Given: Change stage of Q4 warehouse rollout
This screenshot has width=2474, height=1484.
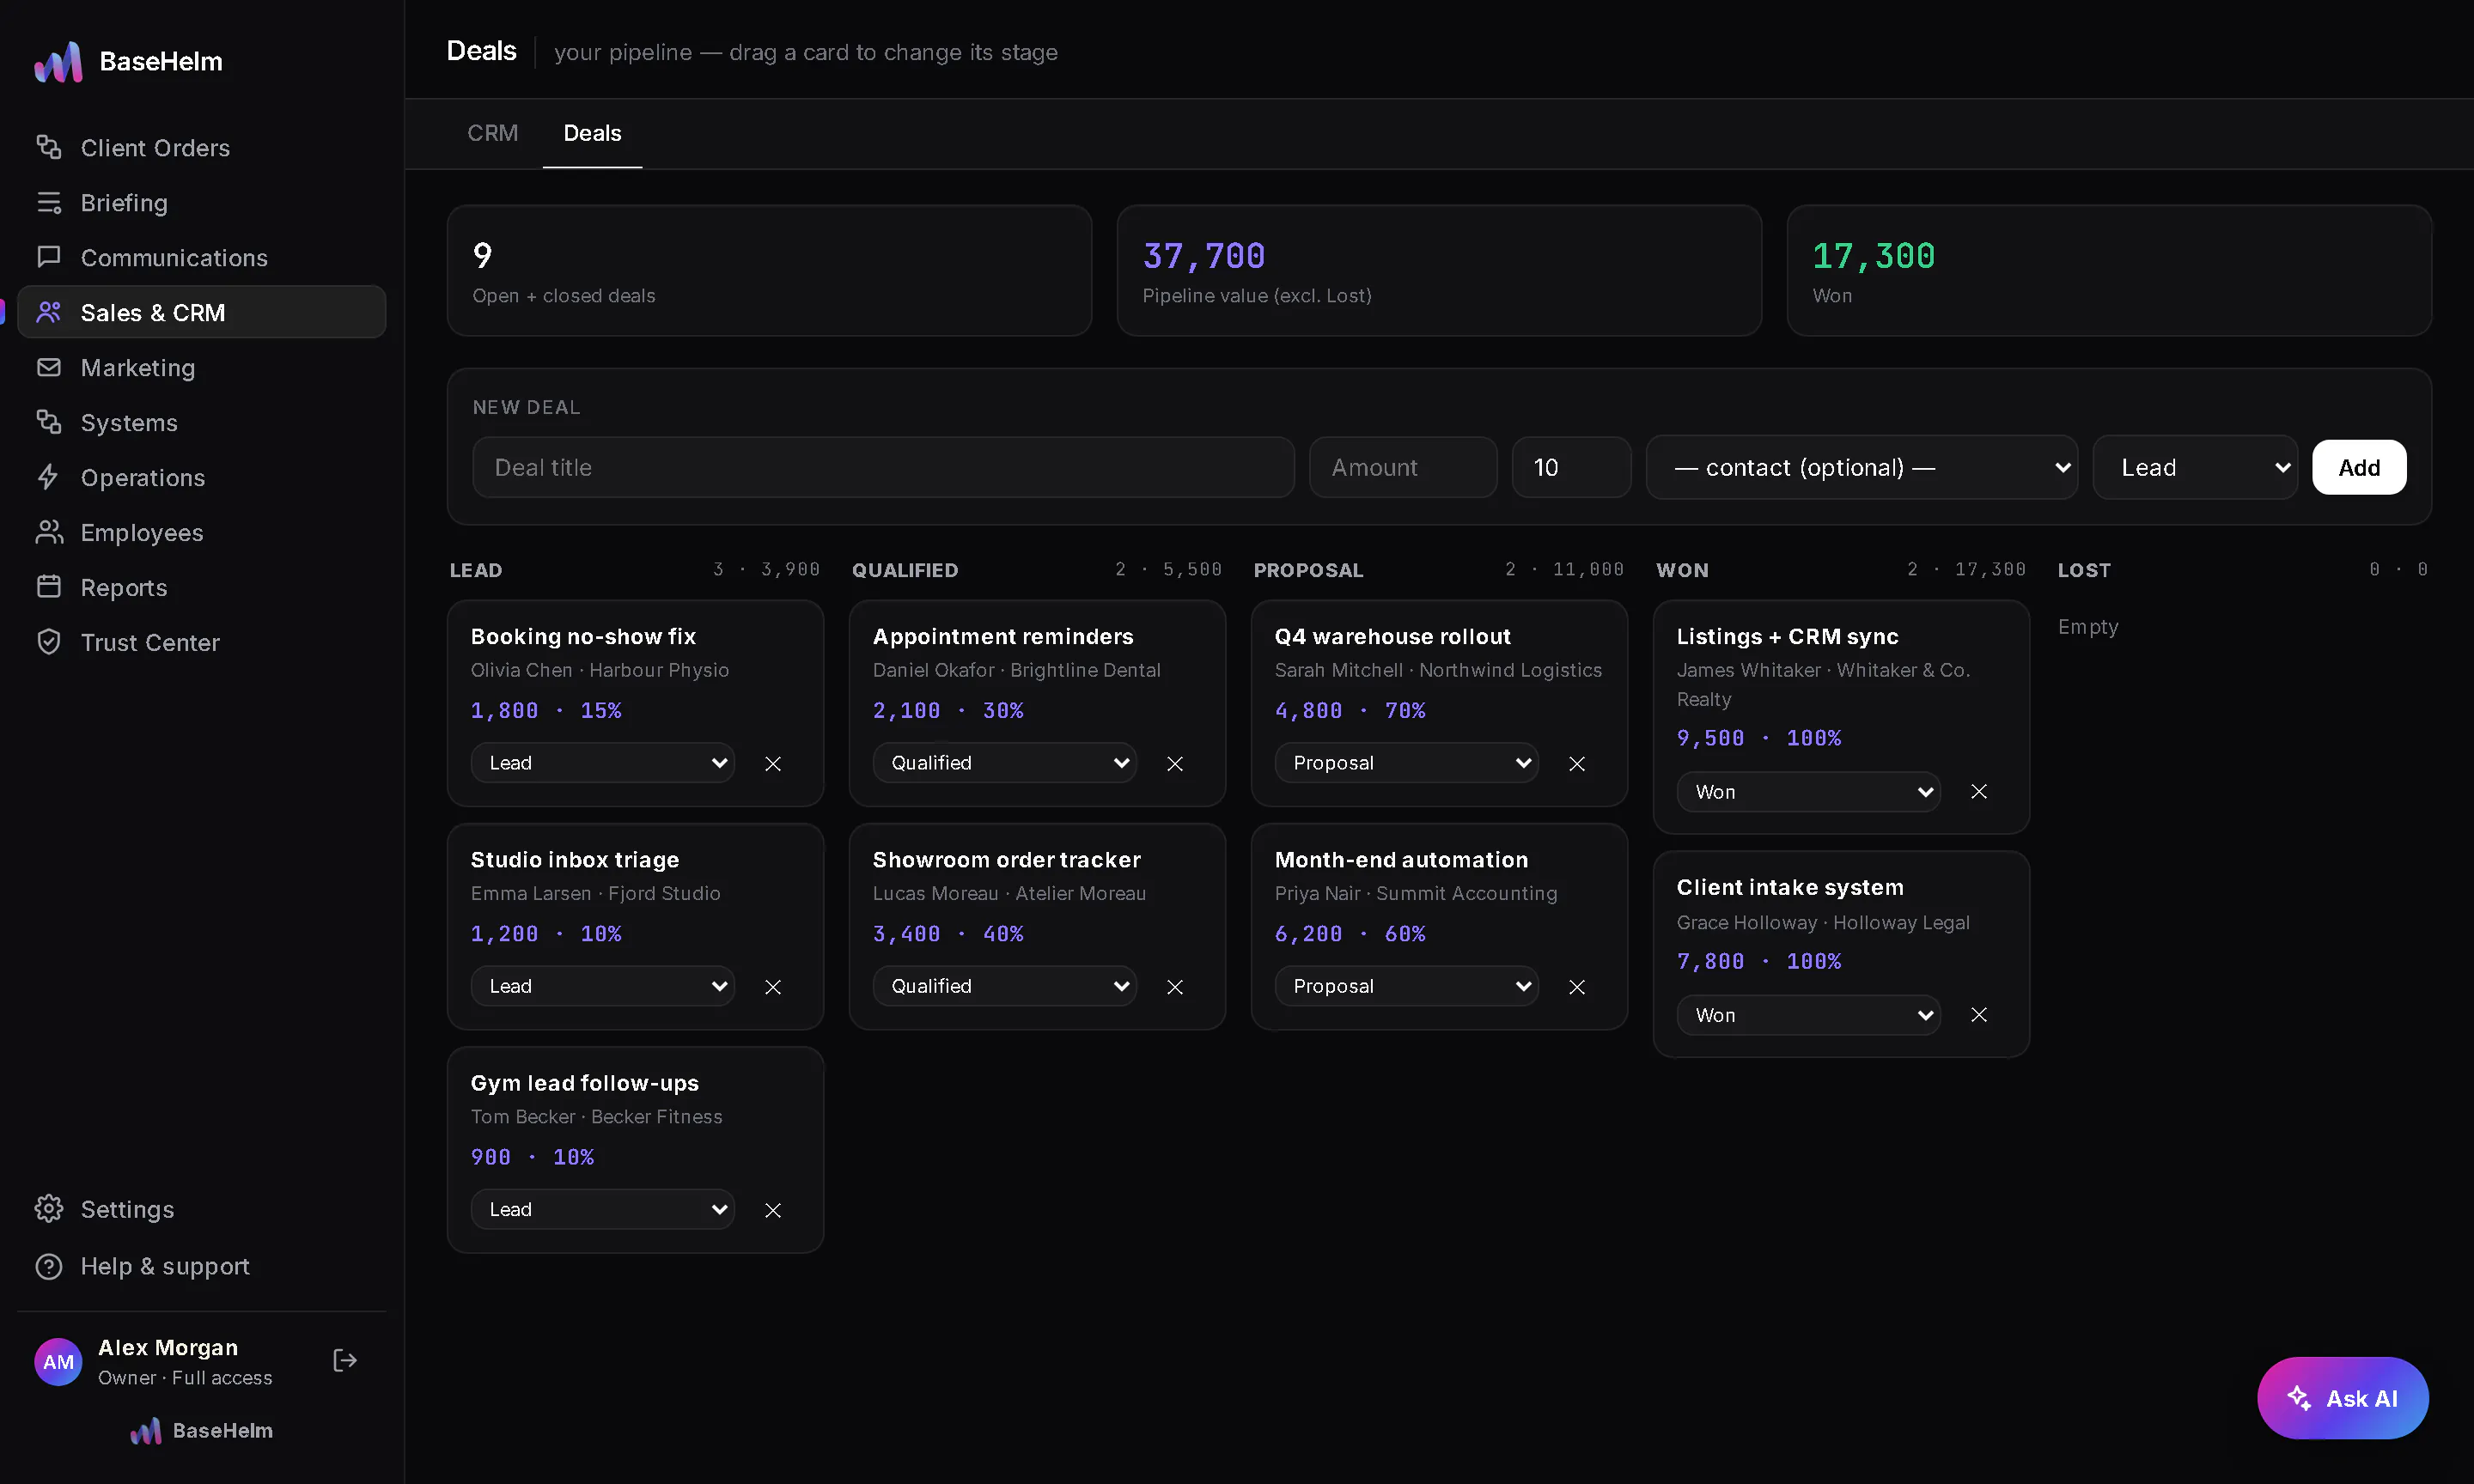Looking at the screenshot, I should [x=1407, y=763].
